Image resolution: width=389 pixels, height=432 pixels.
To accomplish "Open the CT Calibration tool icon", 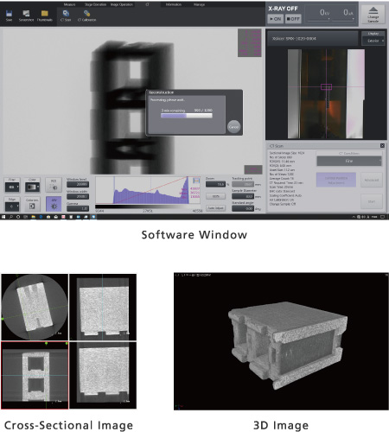I will (86, 14).
